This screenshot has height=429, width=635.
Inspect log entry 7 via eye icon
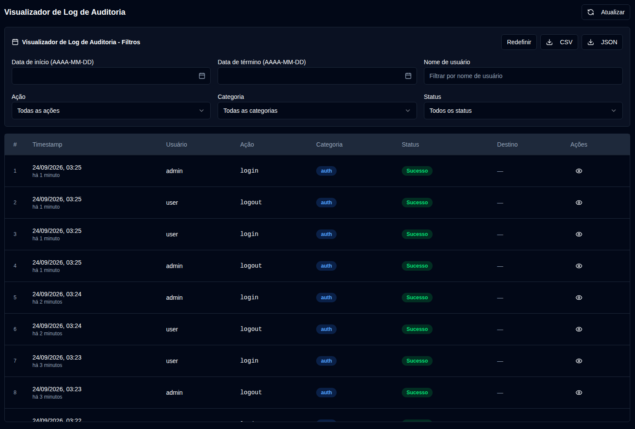point(579,361)
